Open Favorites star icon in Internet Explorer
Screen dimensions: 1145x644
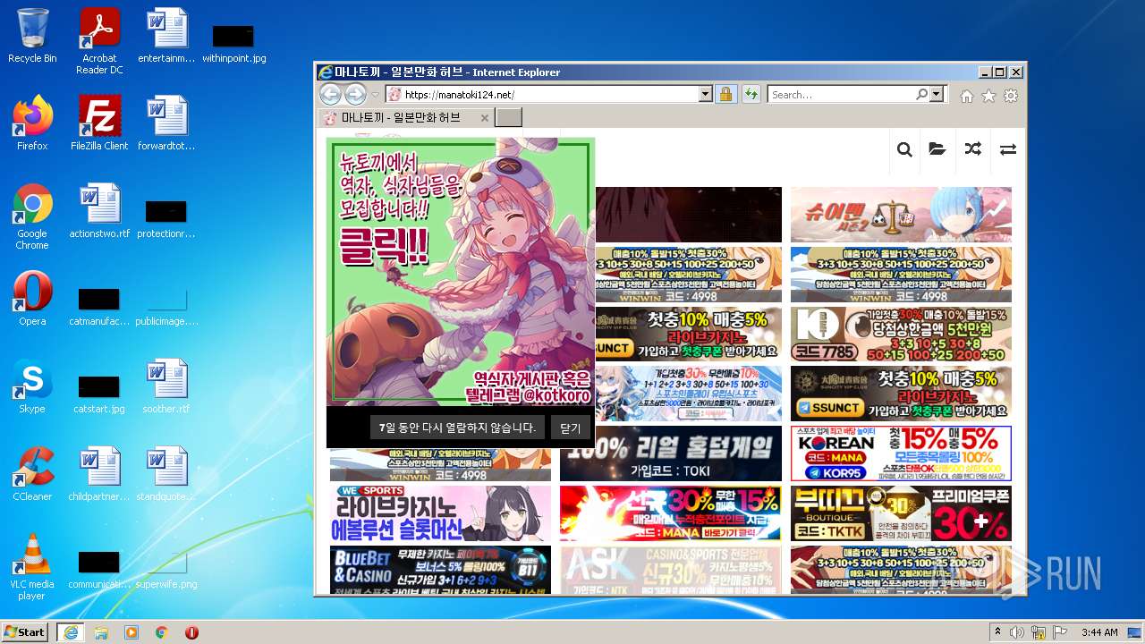coord(988,96)
